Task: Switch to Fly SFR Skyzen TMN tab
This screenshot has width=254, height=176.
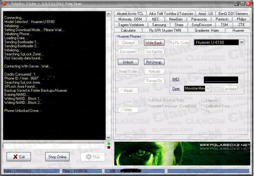Action: click(x=165, y=30)
